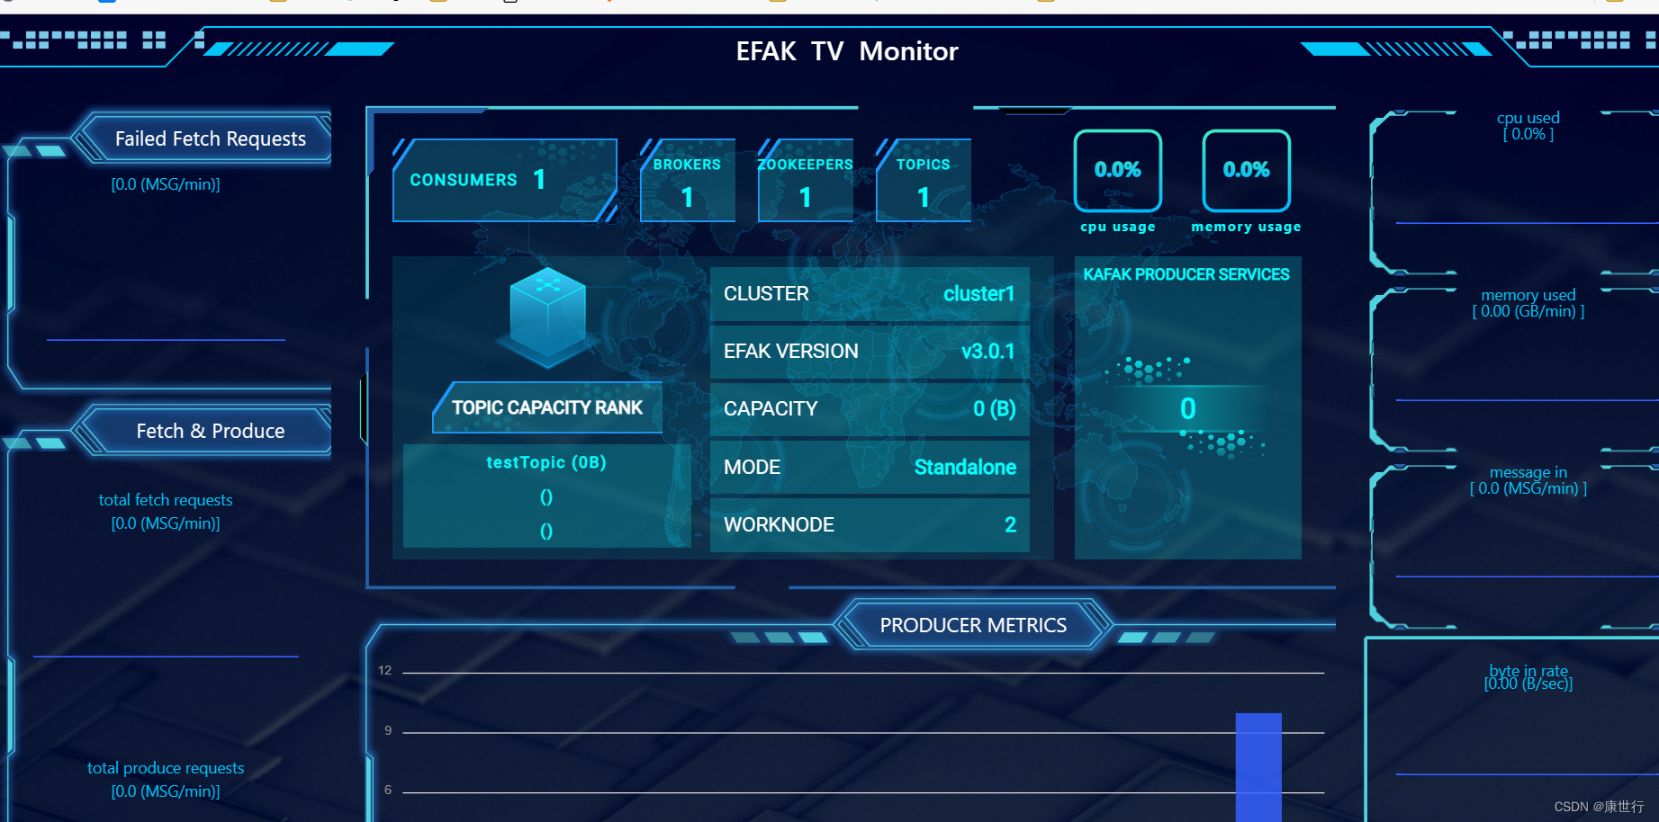Viewport: 1659px width, 822px height.
Task: Click the KAFAK PRODUCER SERVICES title
Action: click(x=1186, y=274)
